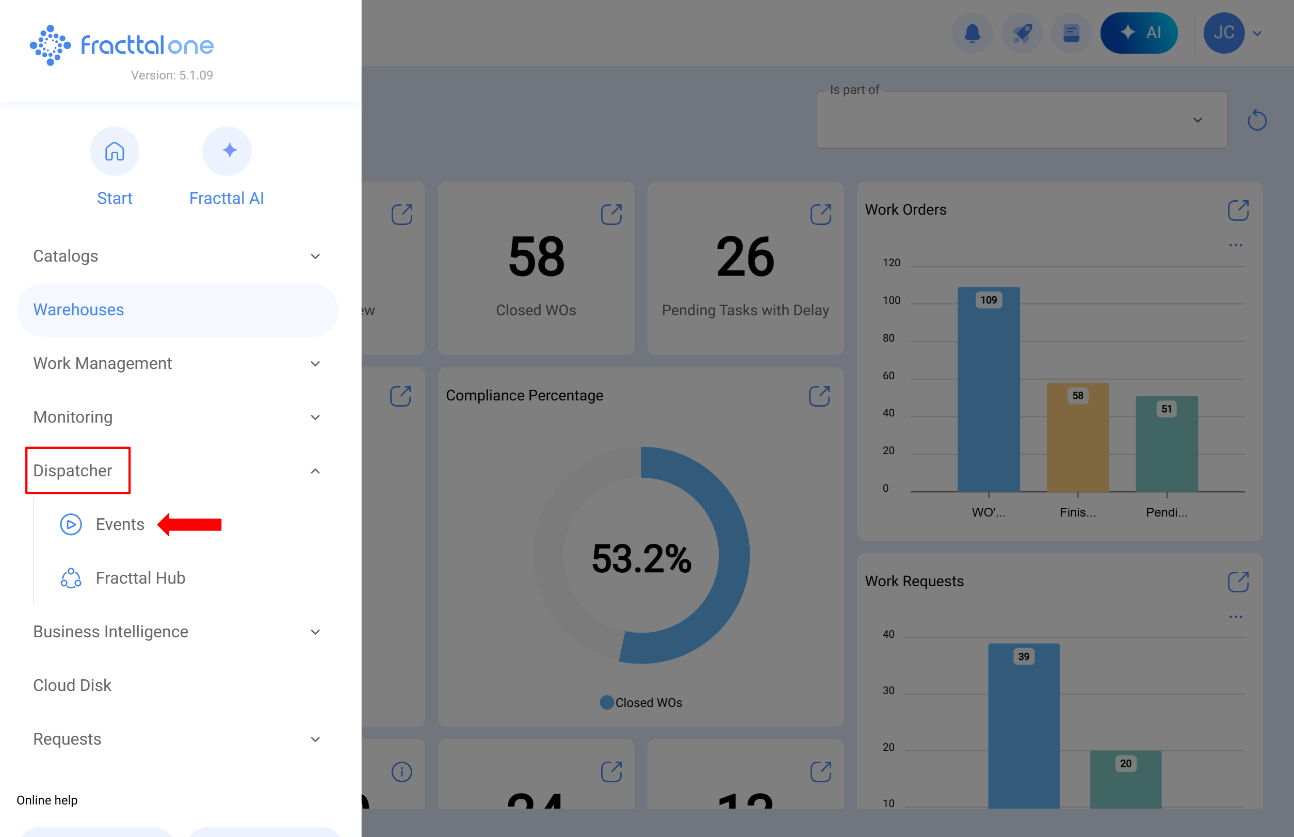Open Fracttal AI sparkle icon
1294x837 pixels.
click(227, 151)
